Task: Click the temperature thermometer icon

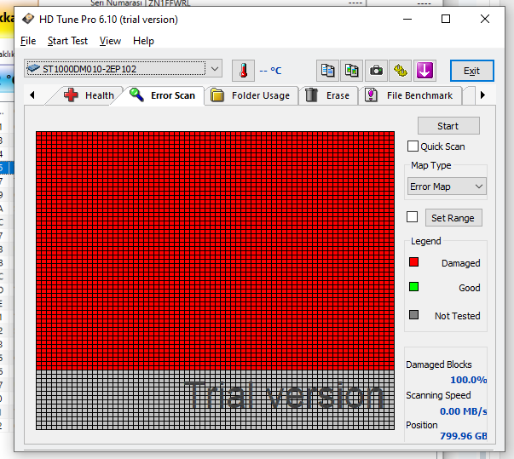Action: point(243,71)
